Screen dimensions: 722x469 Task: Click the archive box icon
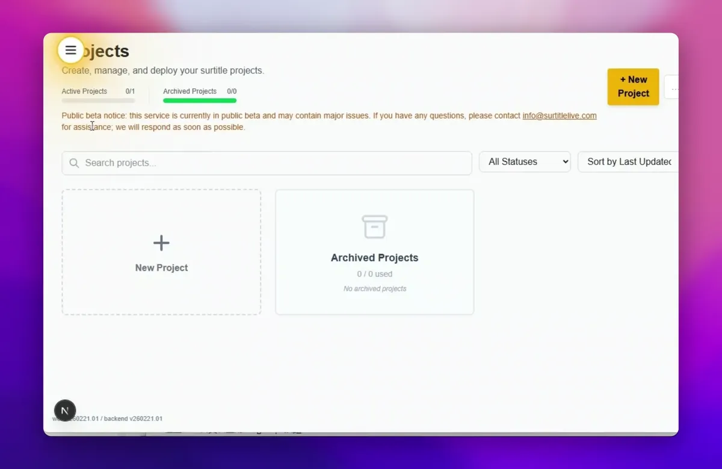tap(374, 227)
